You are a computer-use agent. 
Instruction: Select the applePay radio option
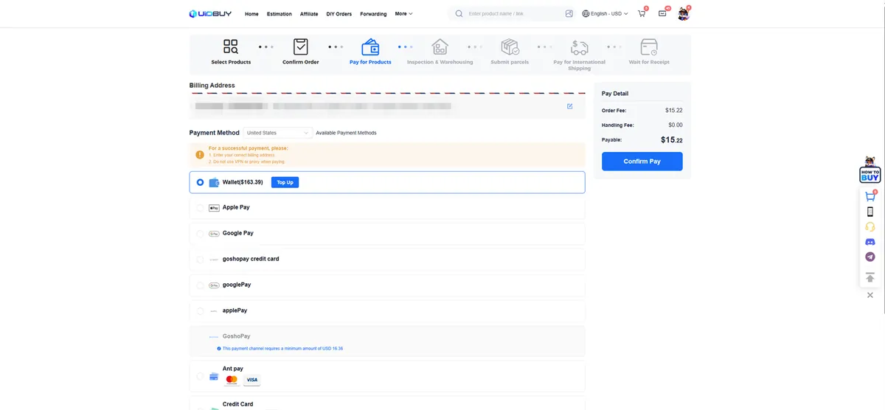[x=200, y=311]
